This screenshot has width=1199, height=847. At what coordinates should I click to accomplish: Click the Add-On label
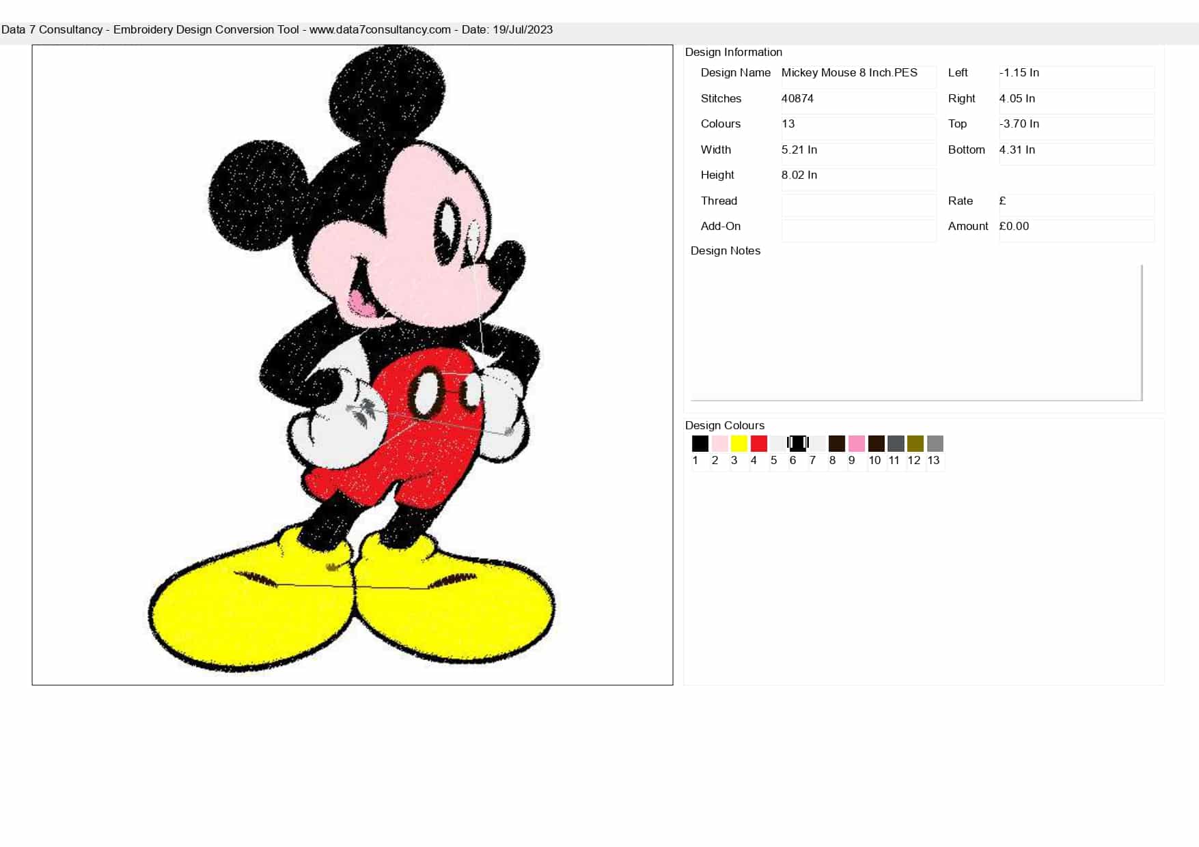[720, 226]
